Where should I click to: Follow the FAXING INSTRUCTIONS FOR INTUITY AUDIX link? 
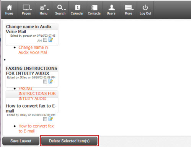pyautogui.click(x=37, y=93)
